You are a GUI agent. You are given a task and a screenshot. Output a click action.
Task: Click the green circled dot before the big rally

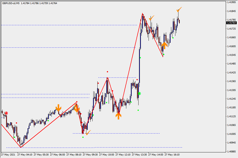pos(139,94)
